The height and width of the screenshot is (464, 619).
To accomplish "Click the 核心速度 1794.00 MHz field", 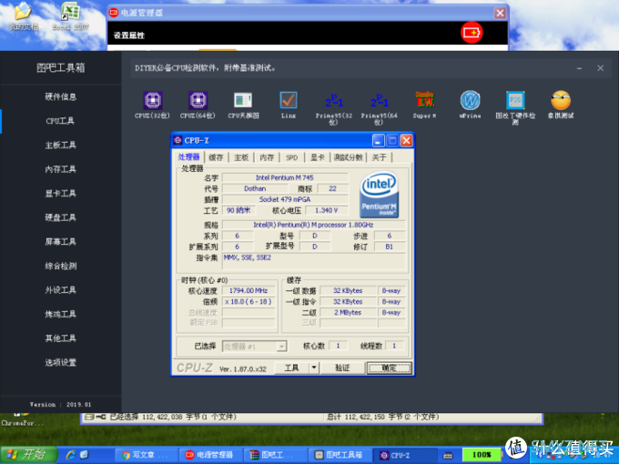I will point(249,290).
